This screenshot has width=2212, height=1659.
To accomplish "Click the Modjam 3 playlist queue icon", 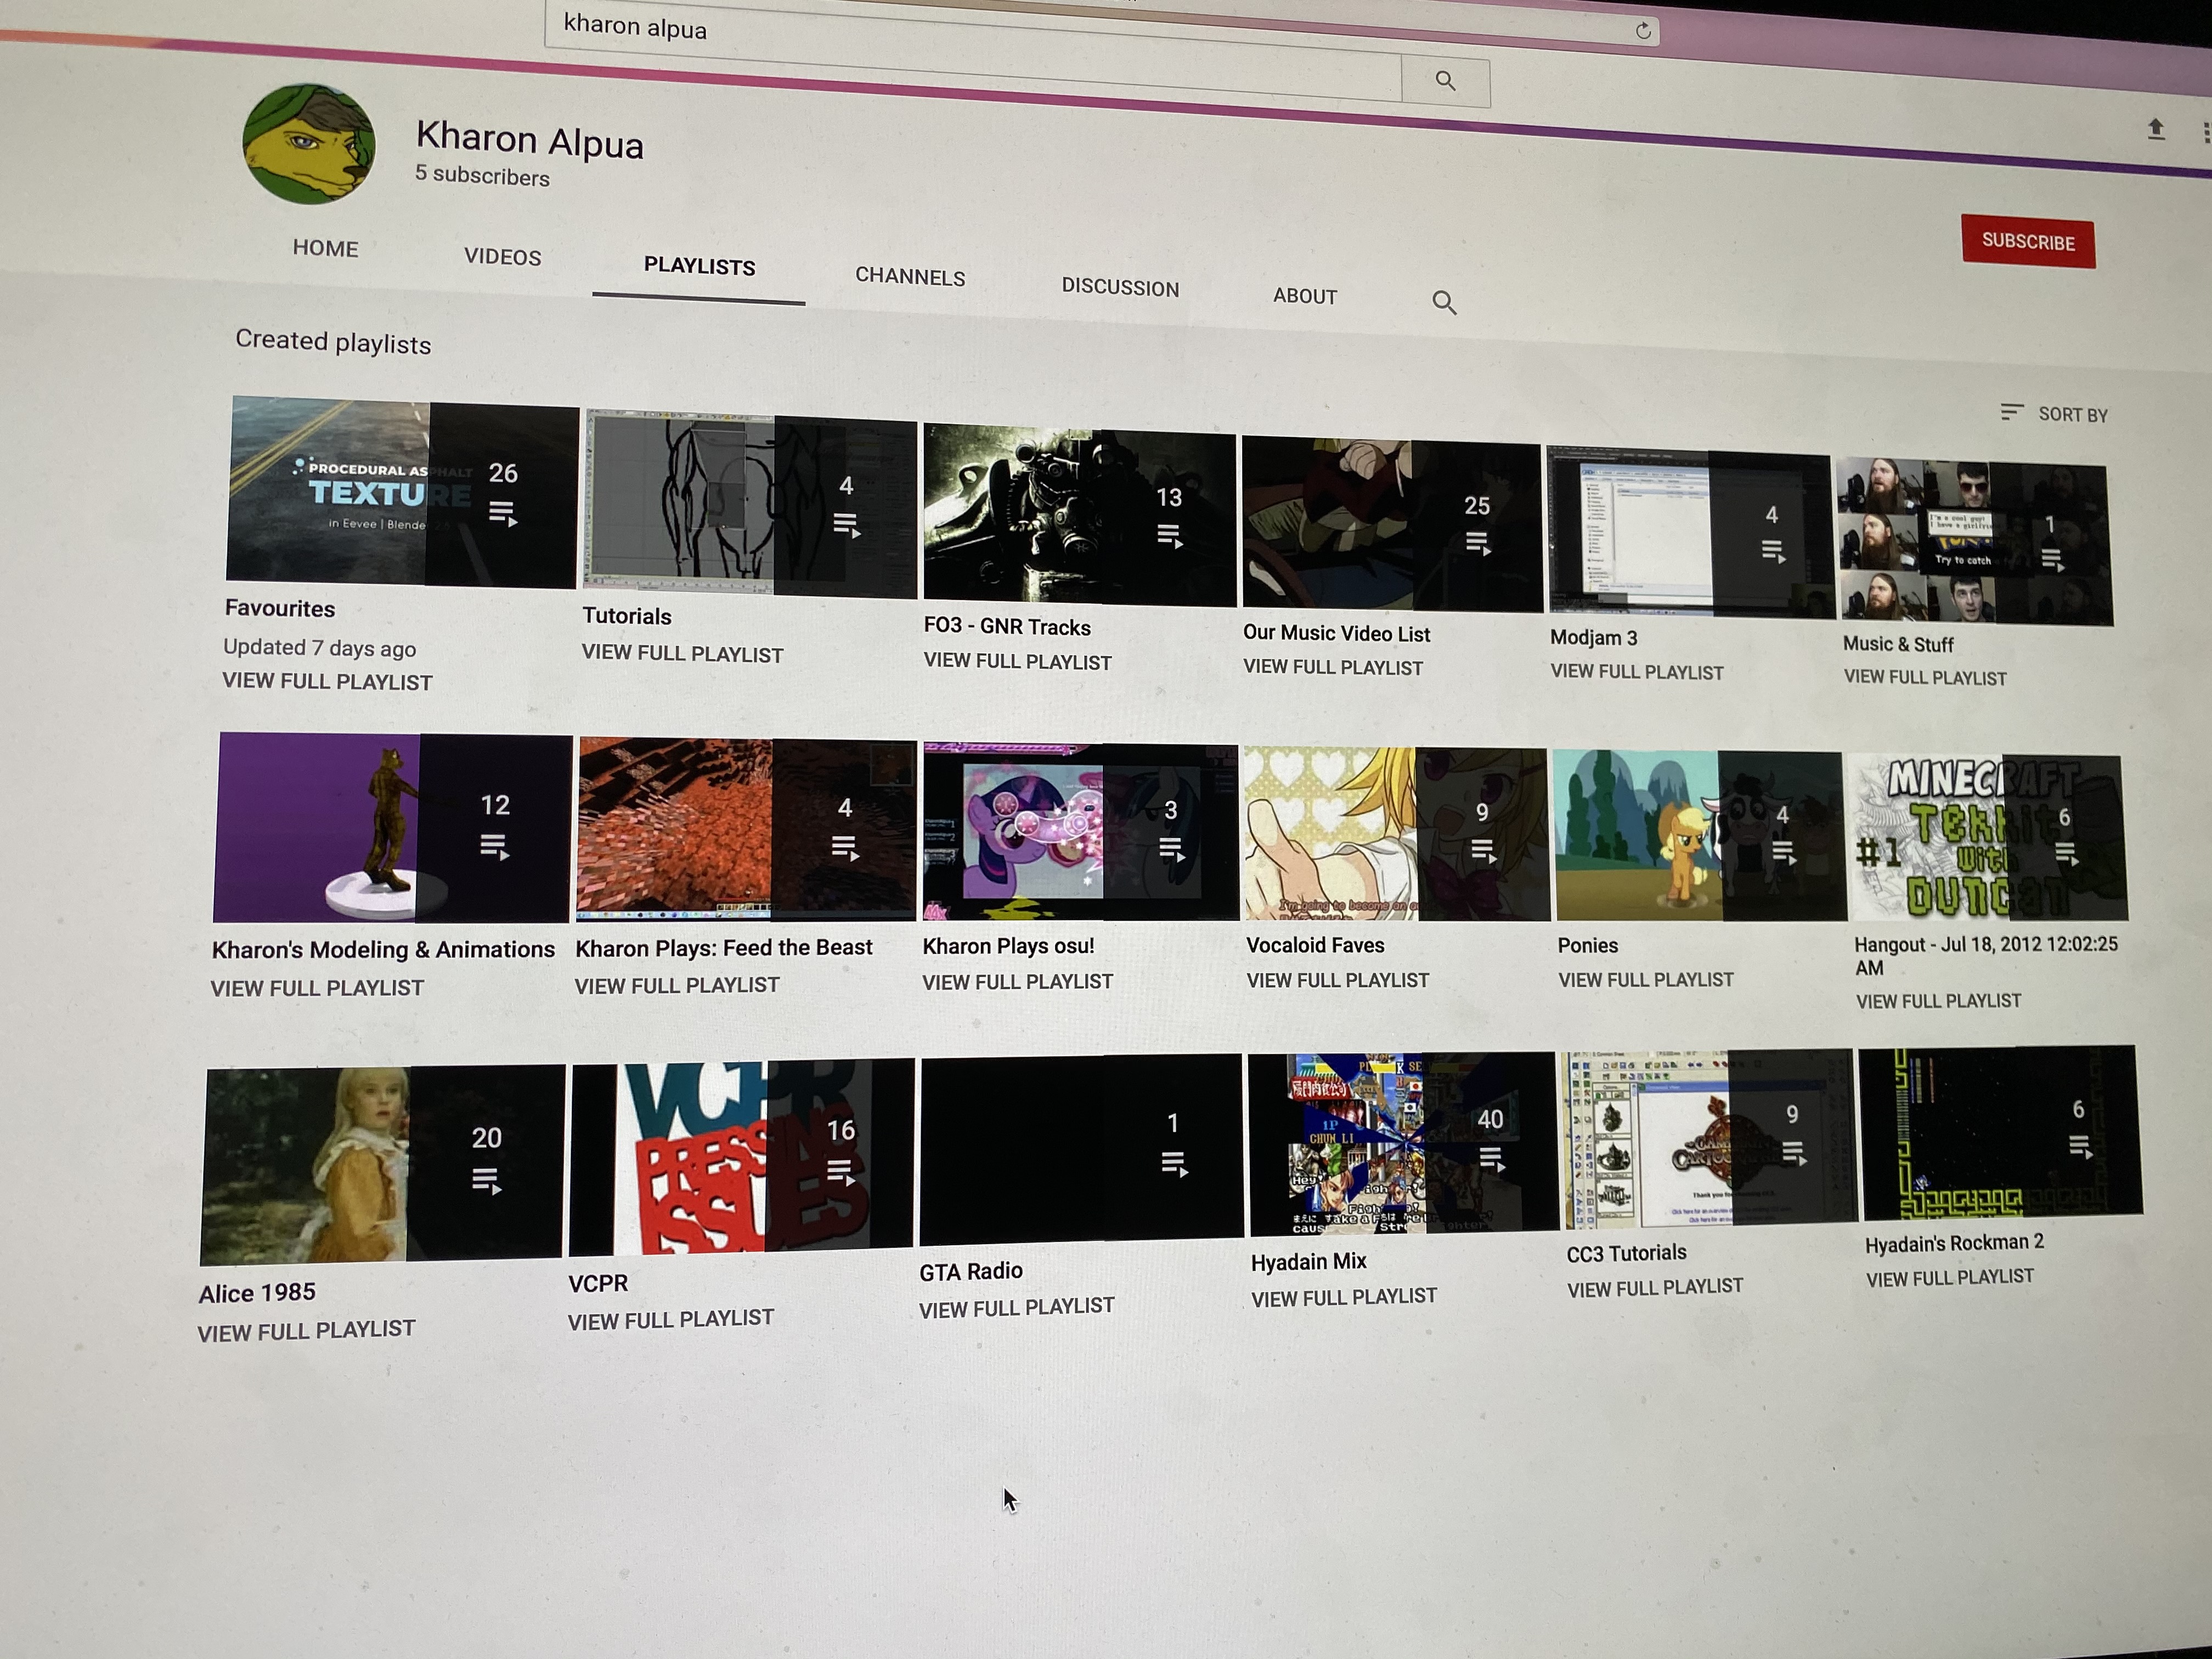I will [x=1773, y=550].
